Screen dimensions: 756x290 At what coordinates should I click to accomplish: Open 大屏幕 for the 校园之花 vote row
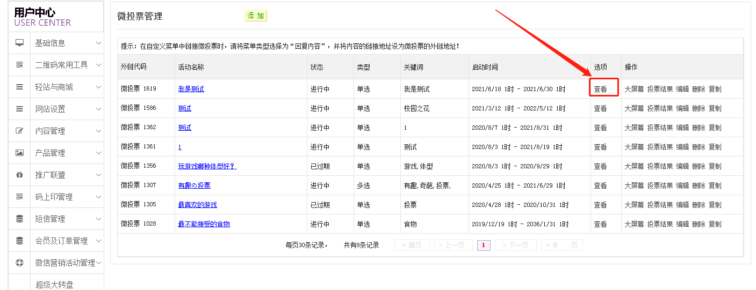pos(634,108)
